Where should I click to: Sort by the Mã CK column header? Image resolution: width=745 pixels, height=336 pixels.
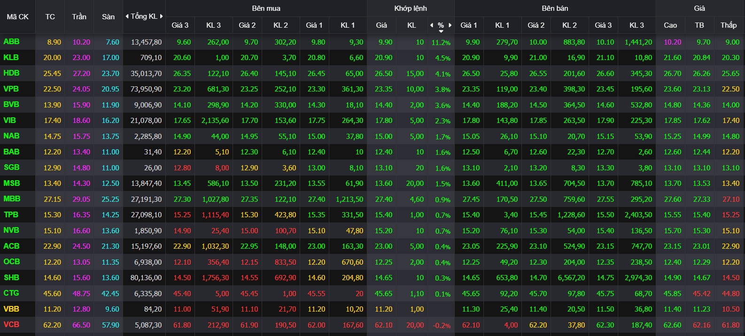click(18, 16)
